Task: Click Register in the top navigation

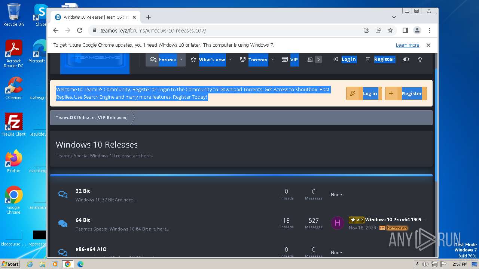Action: pyautogui.click(x=380, y=59)
